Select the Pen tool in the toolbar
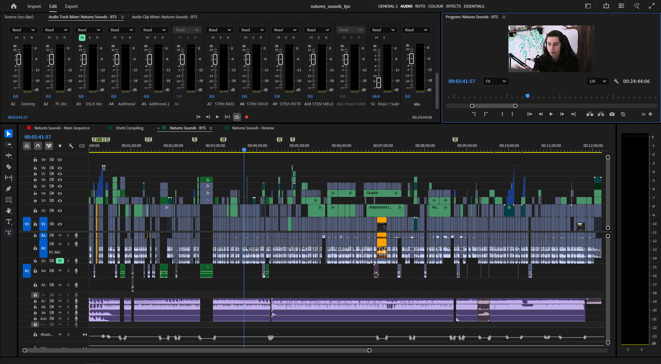 click(9, 189)
